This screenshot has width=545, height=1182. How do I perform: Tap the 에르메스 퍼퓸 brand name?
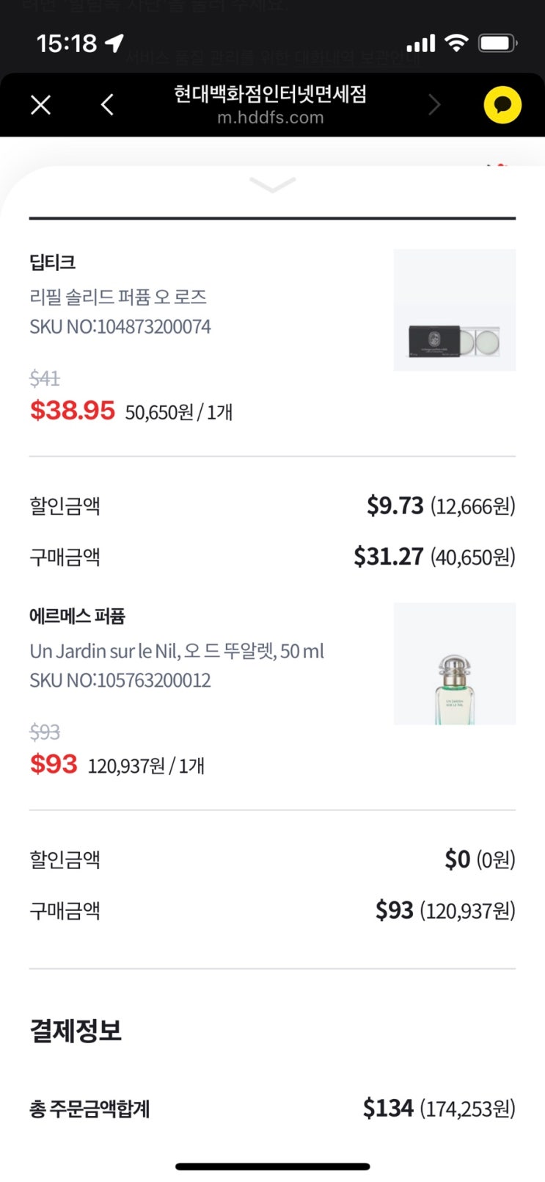click(x=77, y=616)
